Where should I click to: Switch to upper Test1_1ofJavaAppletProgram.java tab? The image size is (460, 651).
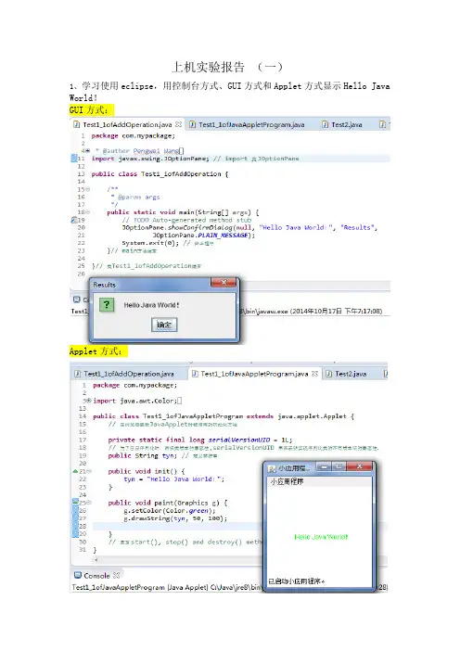click(247, 124)
